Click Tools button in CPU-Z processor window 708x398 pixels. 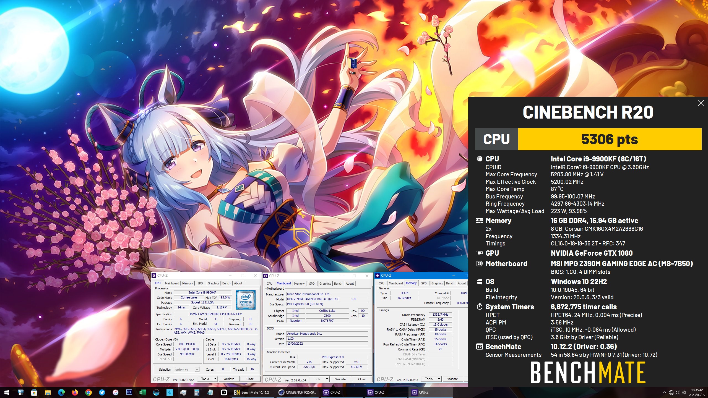pyautogui.click(x=205, y=379)
